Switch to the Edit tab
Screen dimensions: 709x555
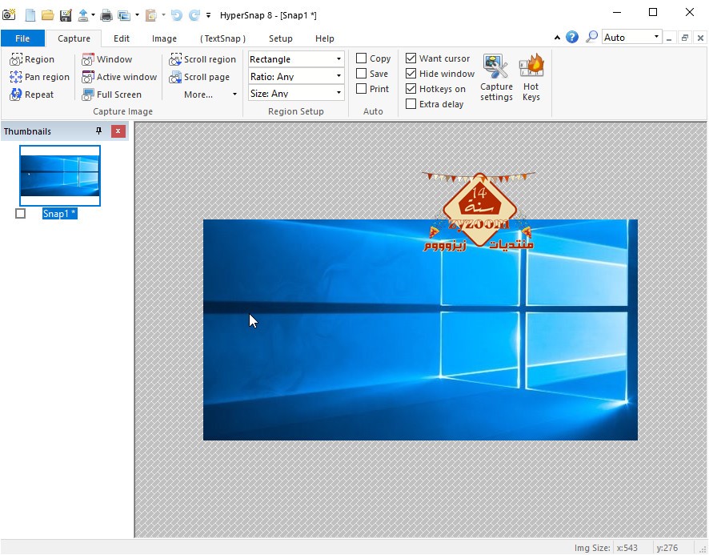click(121, 38)
